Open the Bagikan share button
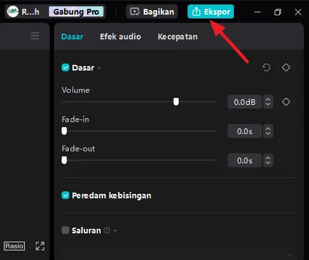The width and height of the screenshot is (309, 260). pyautogui.click(x=152, y=11)
